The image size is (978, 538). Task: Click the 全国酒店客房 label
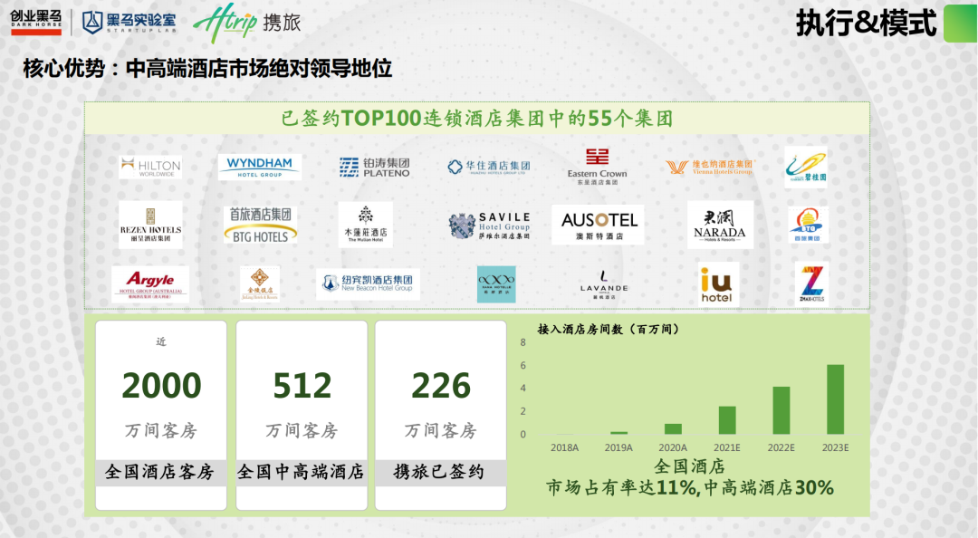click(159, 472)
